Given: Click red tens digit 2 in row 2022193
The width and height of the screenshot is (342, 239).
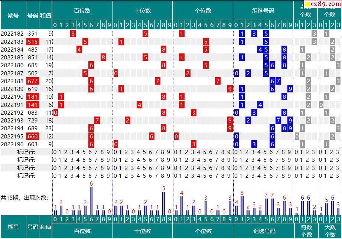Looking at the screenshot, I should (127, 121).
